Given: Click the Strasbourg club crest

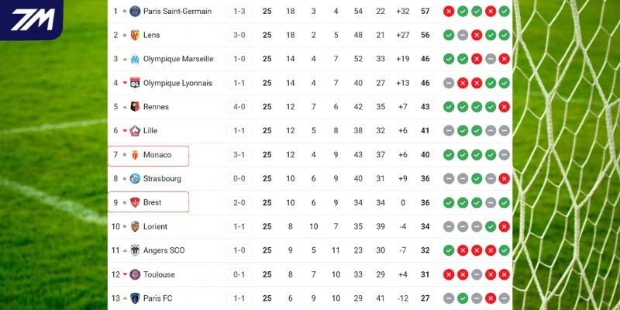Looking at the screenshot, I should pos(135,179).
